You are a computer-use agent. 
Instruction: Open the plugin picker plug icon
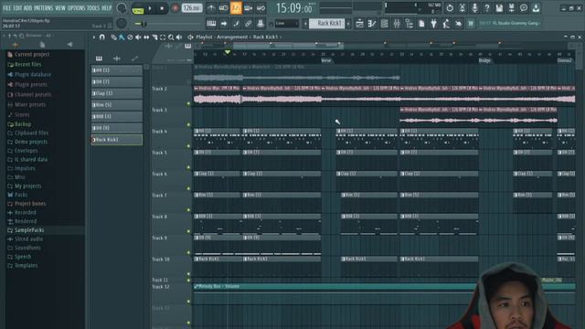coord(433,24)
